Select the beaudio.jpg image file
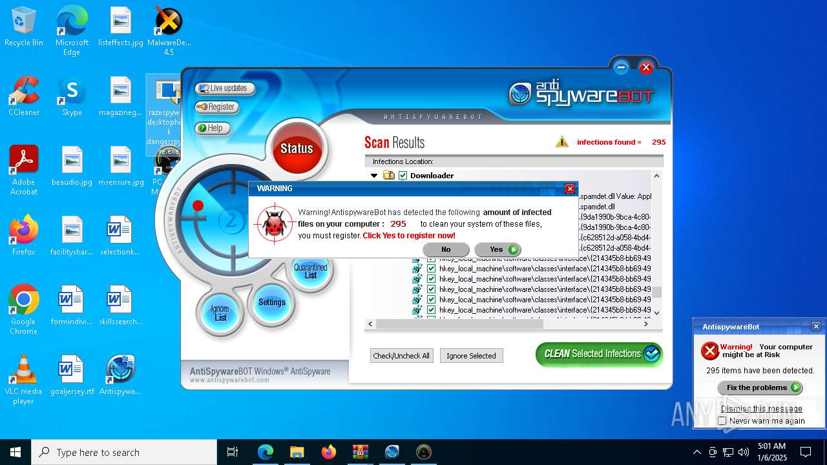The height and width of the screenshot is (465, 827). (72, 167)
